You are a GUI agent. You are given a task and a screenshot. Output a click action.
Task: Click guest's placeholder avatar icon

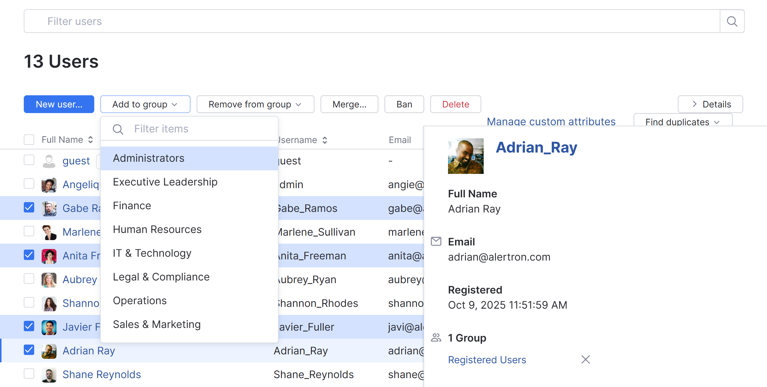[x=49, y=161]
